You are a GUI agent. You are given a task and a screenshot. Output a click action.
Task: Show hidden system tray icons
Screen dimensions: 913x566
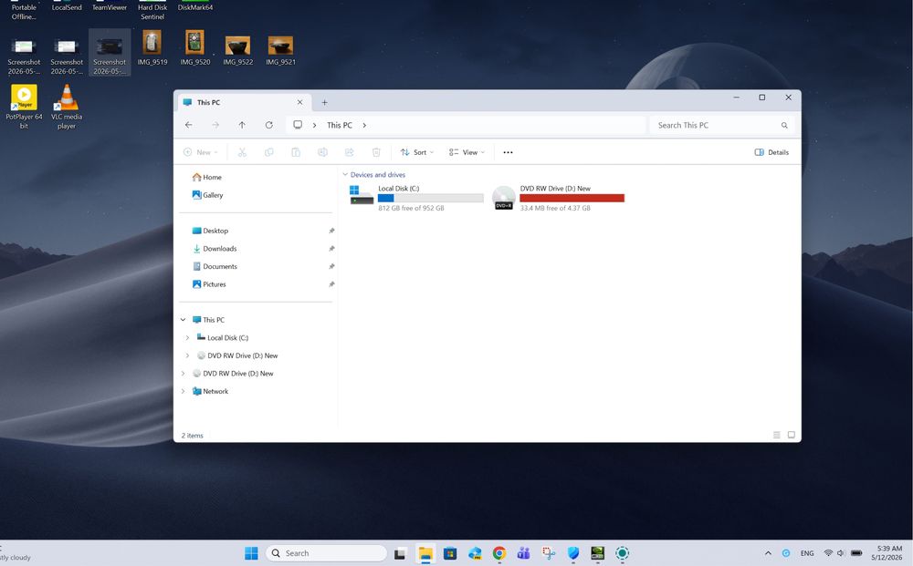(768, 553)
